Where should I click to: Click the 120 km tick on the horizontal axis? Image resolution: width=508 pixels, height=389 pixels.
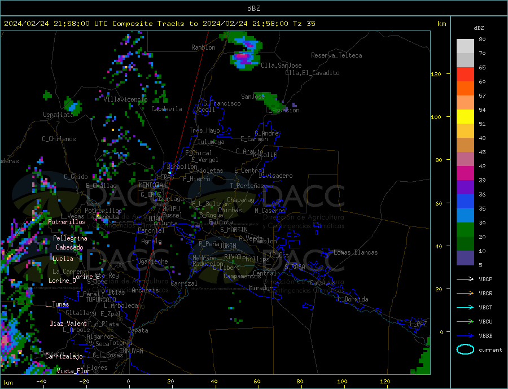pos(385,382)
